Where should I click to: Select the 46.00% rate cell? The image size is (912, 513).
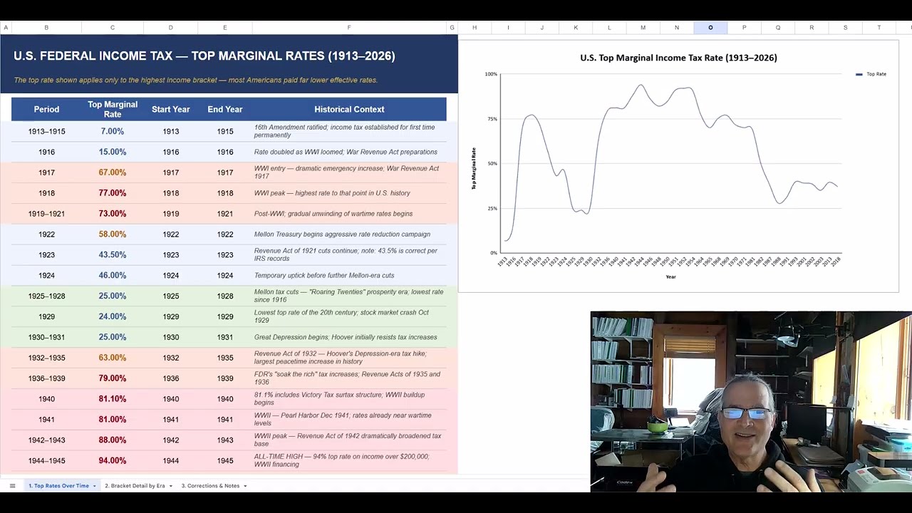pyautogui.click(x=113, y=275)
